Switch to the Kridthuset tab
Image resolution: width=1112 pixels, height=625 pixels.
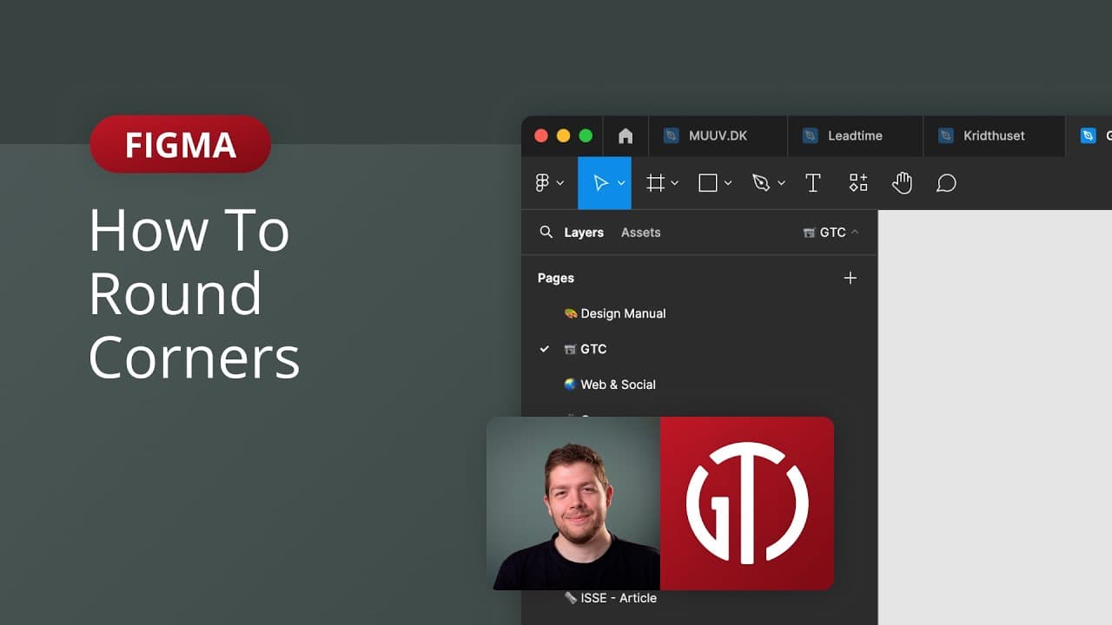(993, 136)
